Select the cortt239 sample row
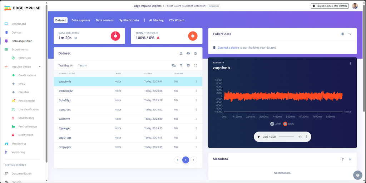 pos(128,119)
